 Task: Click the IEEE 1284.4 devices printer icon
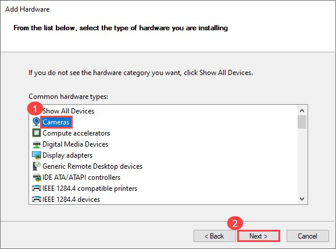pos(37,200)
